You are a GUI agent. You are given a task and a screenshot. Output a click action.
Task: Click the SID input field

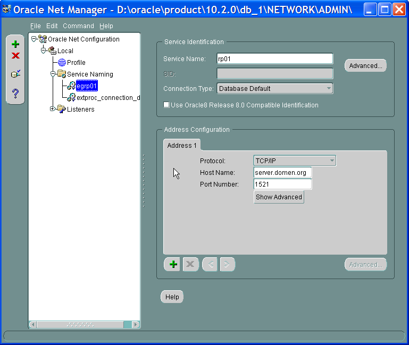pyautogui.click(x=274, y=73)
